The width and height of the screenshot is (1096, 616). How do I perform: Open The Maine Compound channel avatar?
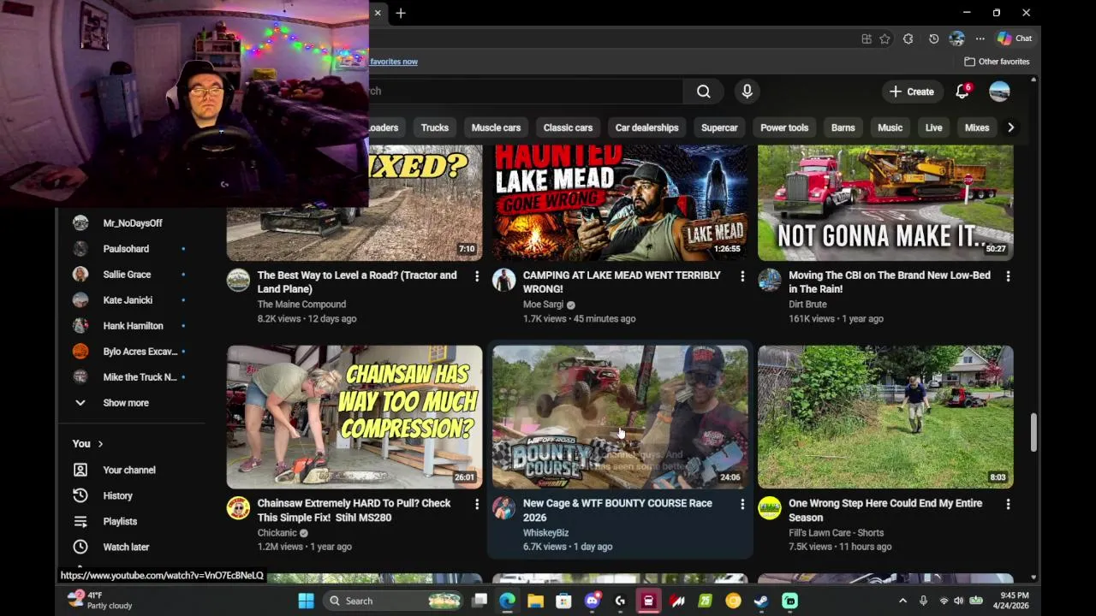tap(238, 280)
